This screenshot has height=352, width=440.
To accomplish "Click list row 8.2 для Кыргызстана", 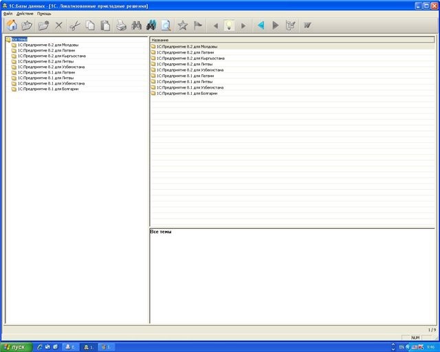I will pyautogui.click(x=292, y=58).
